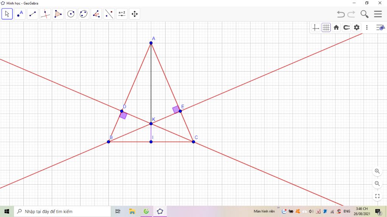This screenshot has height=217, width=387.
Task: Open the Màn hình nền desktop toolbar
Action: (264, 211)
